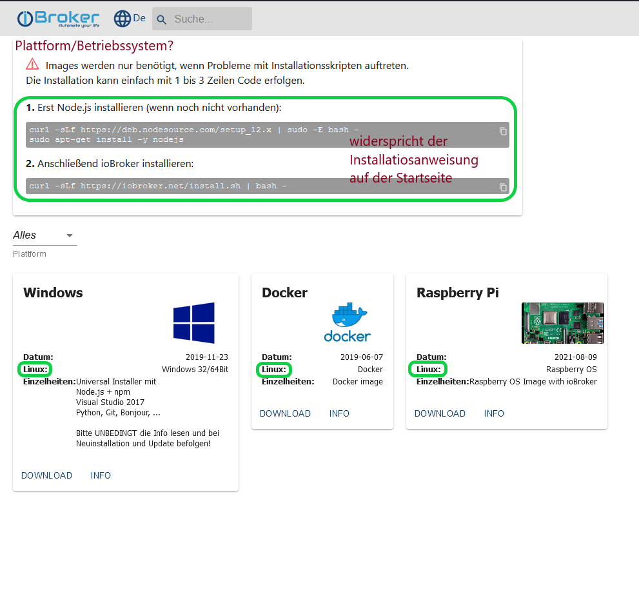Open the ioBroker logo home link
639x594 pixels.
click(58, 19)
